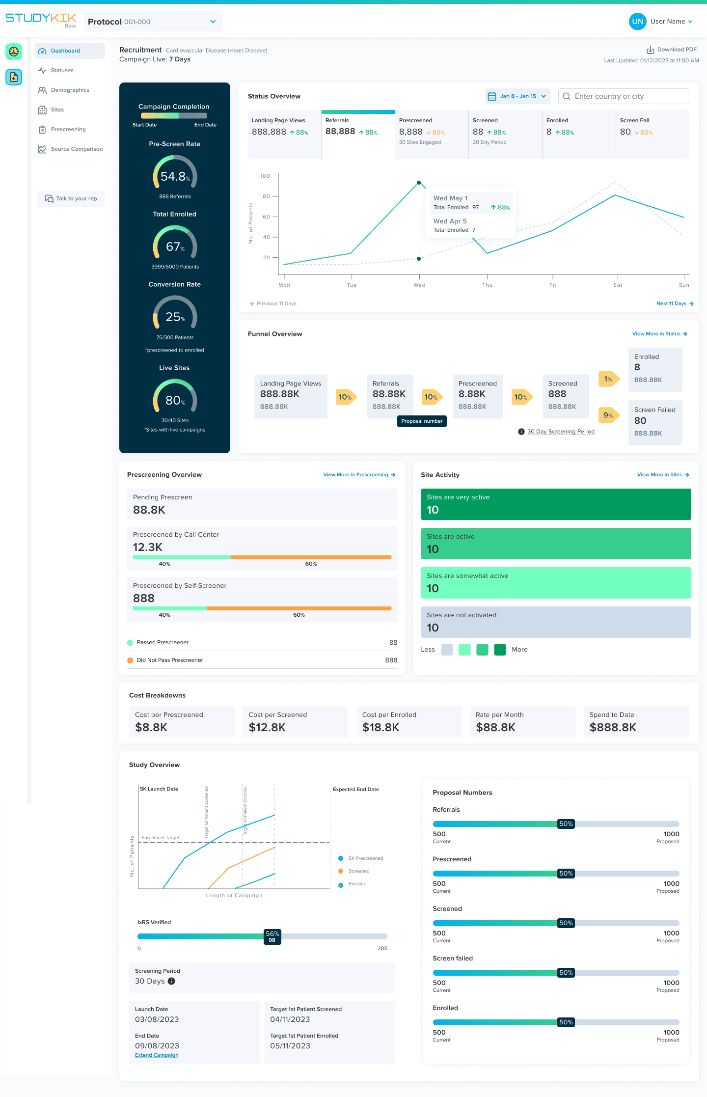The width and height of the screenshot is (707, 1097).
Task: Click arrow icon of View More in Sites
Action: [687, 475]
